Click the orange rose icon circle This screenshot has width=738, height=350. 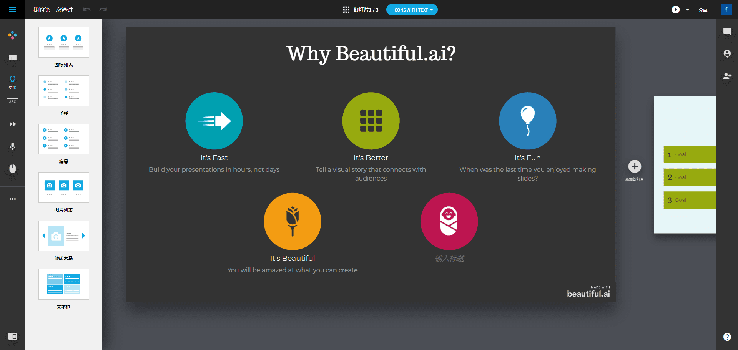pyautogui.click(x=293, y=221)
